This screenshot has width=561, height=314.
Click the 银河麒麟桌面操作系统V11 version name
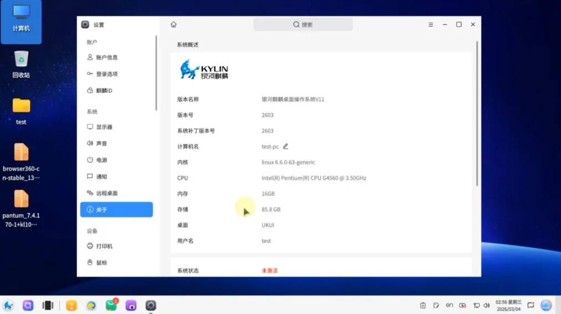tap(292, 100)
